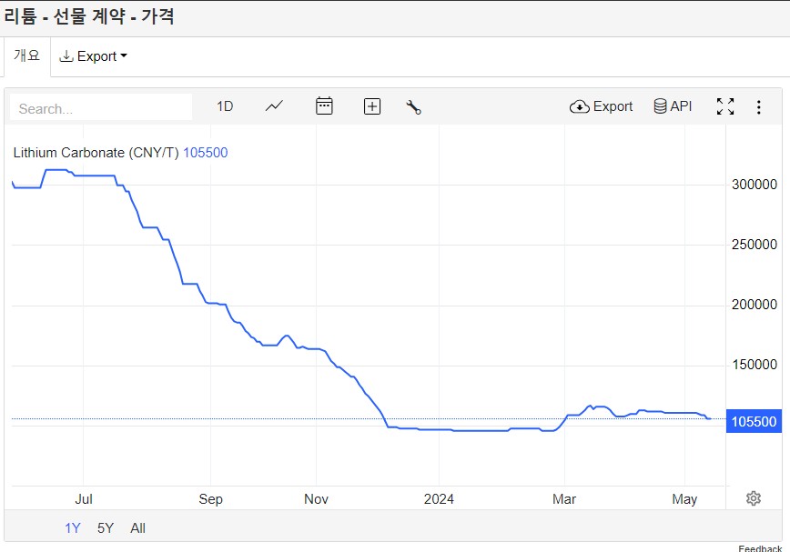Click the 300000 y-axis label
The width and height of the screenshot is (790, 552).
pyautogui.click(x=755, y=185)
